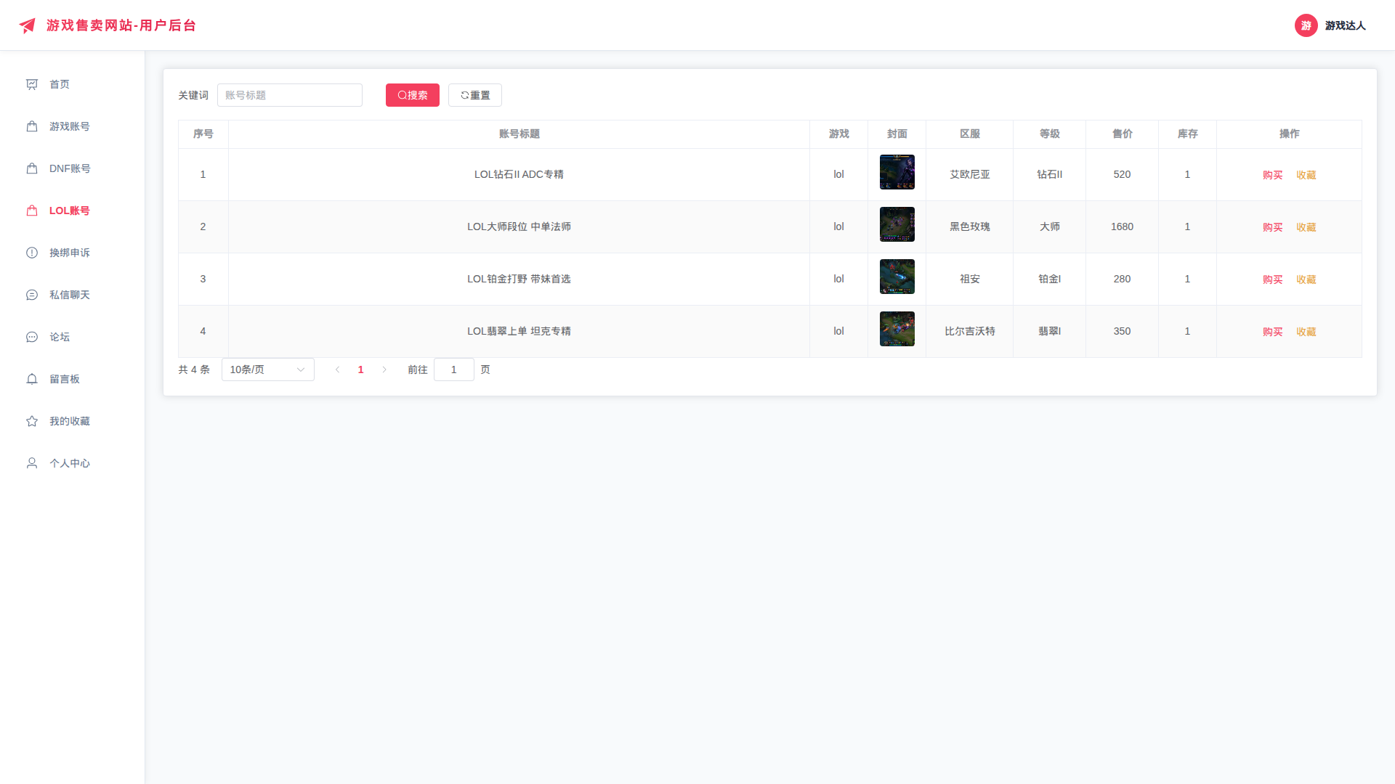This screenshot has height=784, width=1395.
Task: Favorite LOL大师段位 中单法师 account
Action: (1306, 227)
